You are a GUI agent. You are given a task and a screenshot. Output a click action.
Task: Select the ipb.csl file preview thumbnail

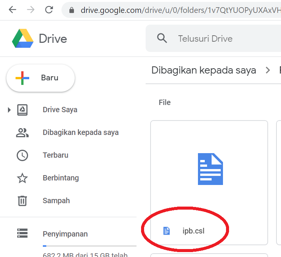tap(209, 169)
